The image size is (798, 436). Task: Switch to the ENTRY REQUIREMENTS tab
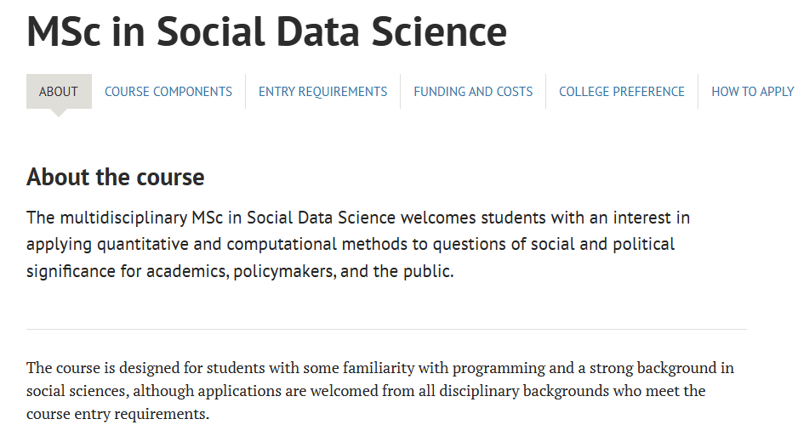click(322, 92)
